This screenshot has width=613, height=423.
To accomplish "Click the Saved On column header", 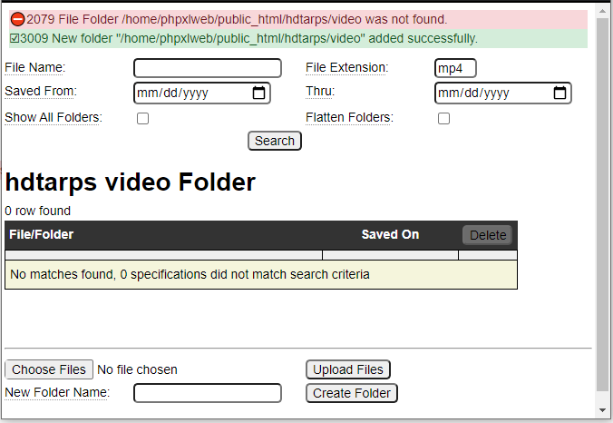I will pos(390,234).
